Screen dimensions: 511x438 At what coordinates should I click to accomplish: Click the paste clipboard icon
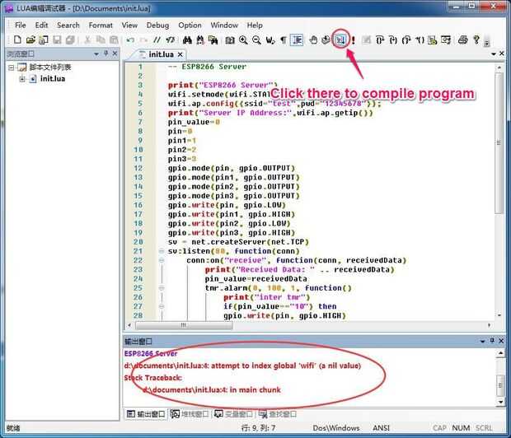[x=114, y=40]
